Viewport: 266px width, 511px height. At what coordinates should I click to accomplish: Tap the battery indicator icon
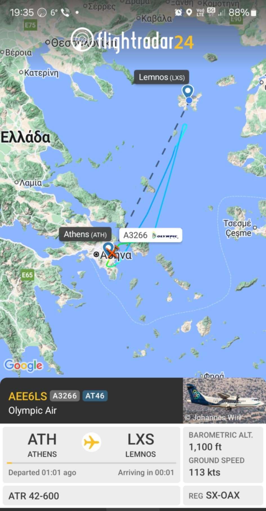tap(254, 12)
